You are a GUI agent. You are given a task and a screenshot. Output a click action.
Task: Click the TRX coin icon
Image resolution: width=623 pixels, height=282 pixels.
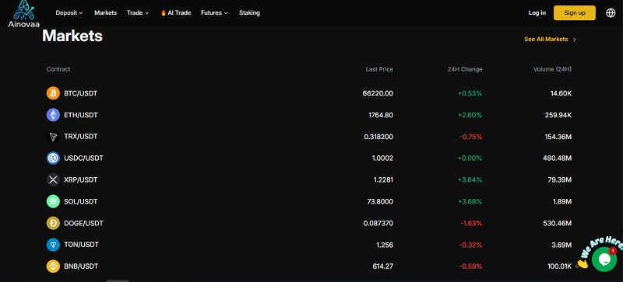(53, 137)
